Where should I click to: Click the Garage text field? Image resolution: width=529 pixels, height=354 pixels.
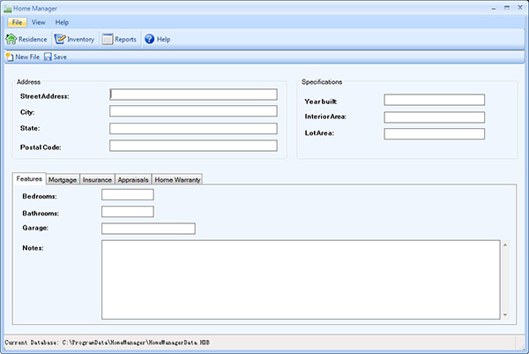coord(148,229)
